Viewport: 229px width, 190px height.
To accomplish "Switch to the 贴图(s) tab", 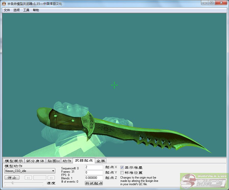I will (x=54, y=161).
